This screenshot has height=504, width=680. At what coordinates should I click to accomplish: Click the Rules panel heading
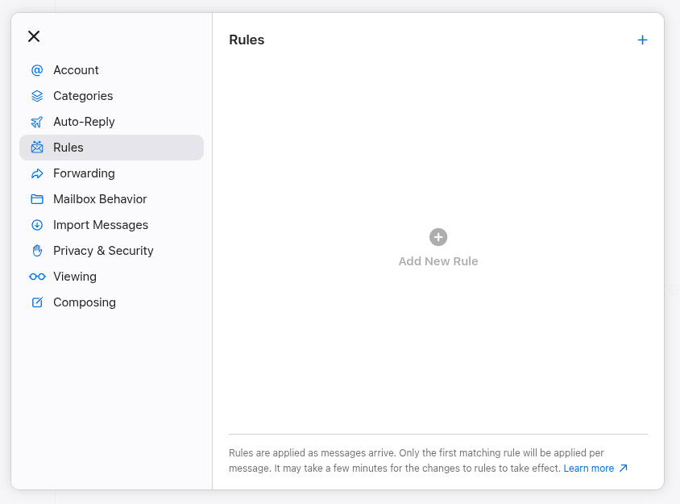(247, 40)
